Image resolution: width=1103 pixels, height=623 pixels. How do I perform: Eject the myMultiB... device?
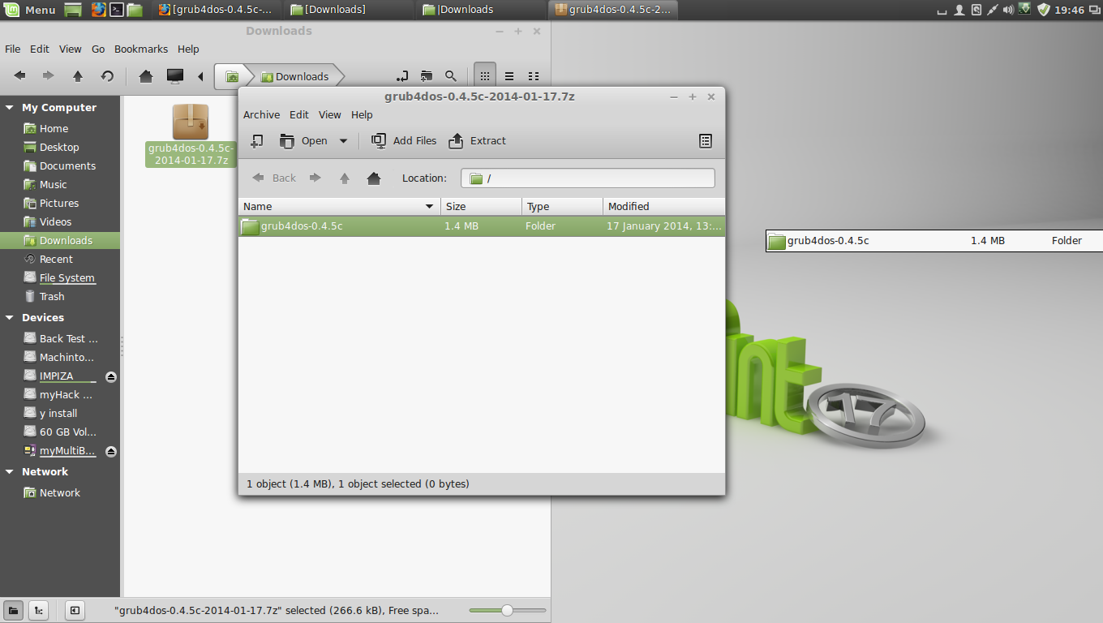tap(111, 451)
